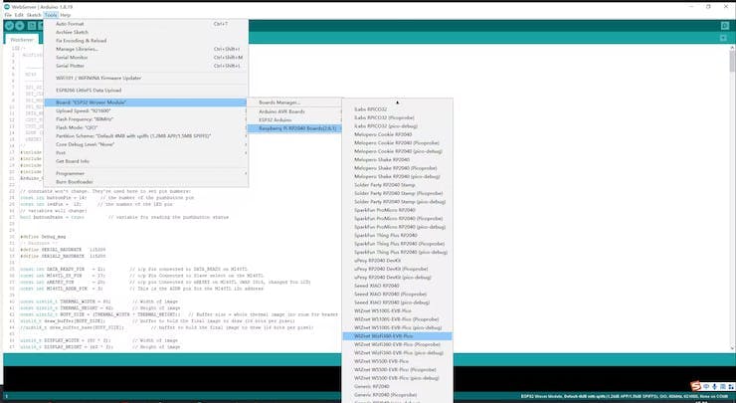Expand the Partition Scheme submenu
Image resolution: width=736 pixels, height=403 pixels.
click(x=145, y=136)
